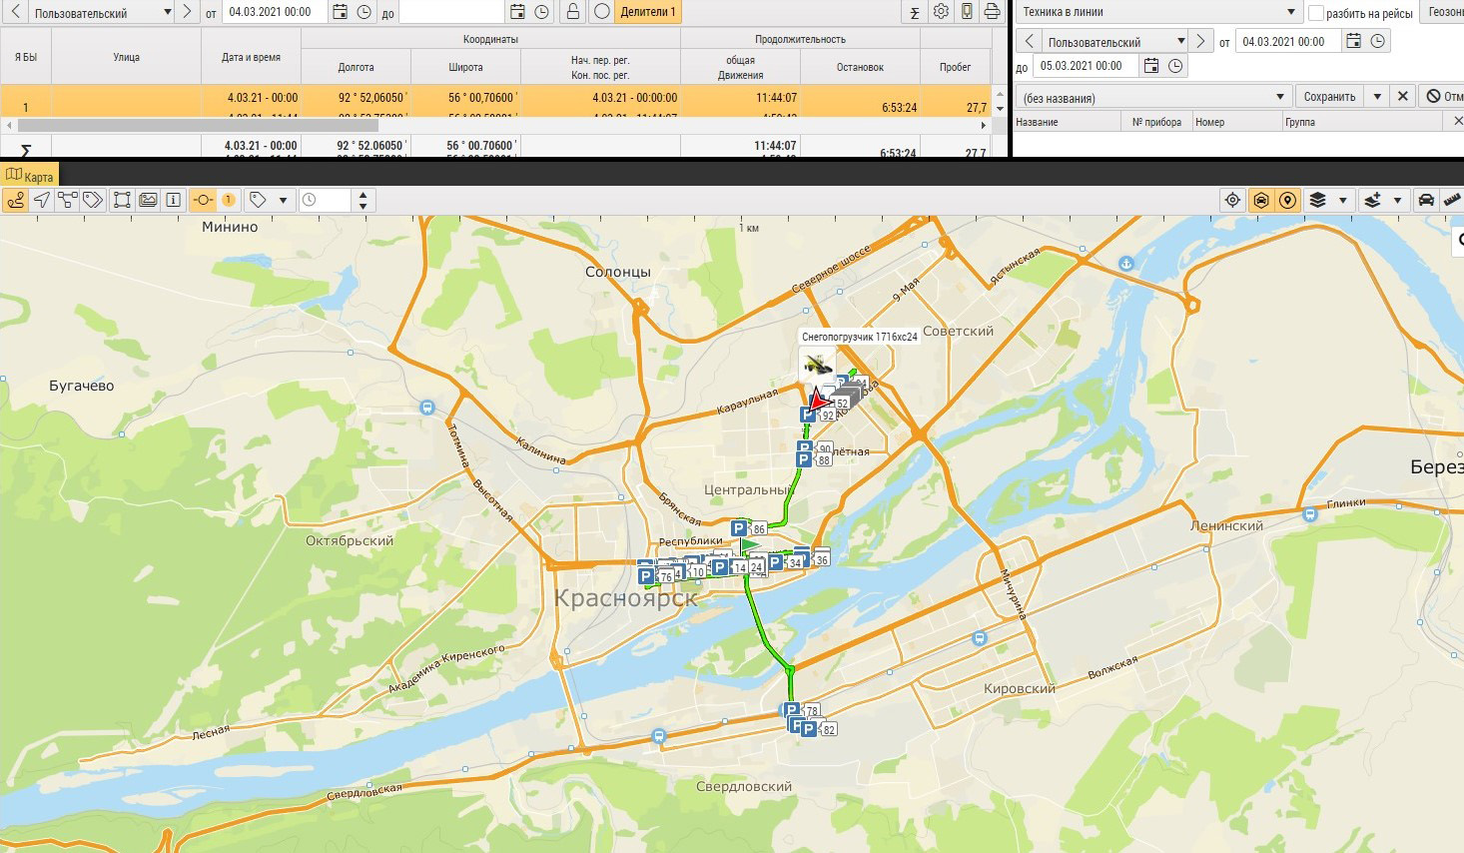
Task: Open the tag label dropdown arrow
Action: pos(283,200)
